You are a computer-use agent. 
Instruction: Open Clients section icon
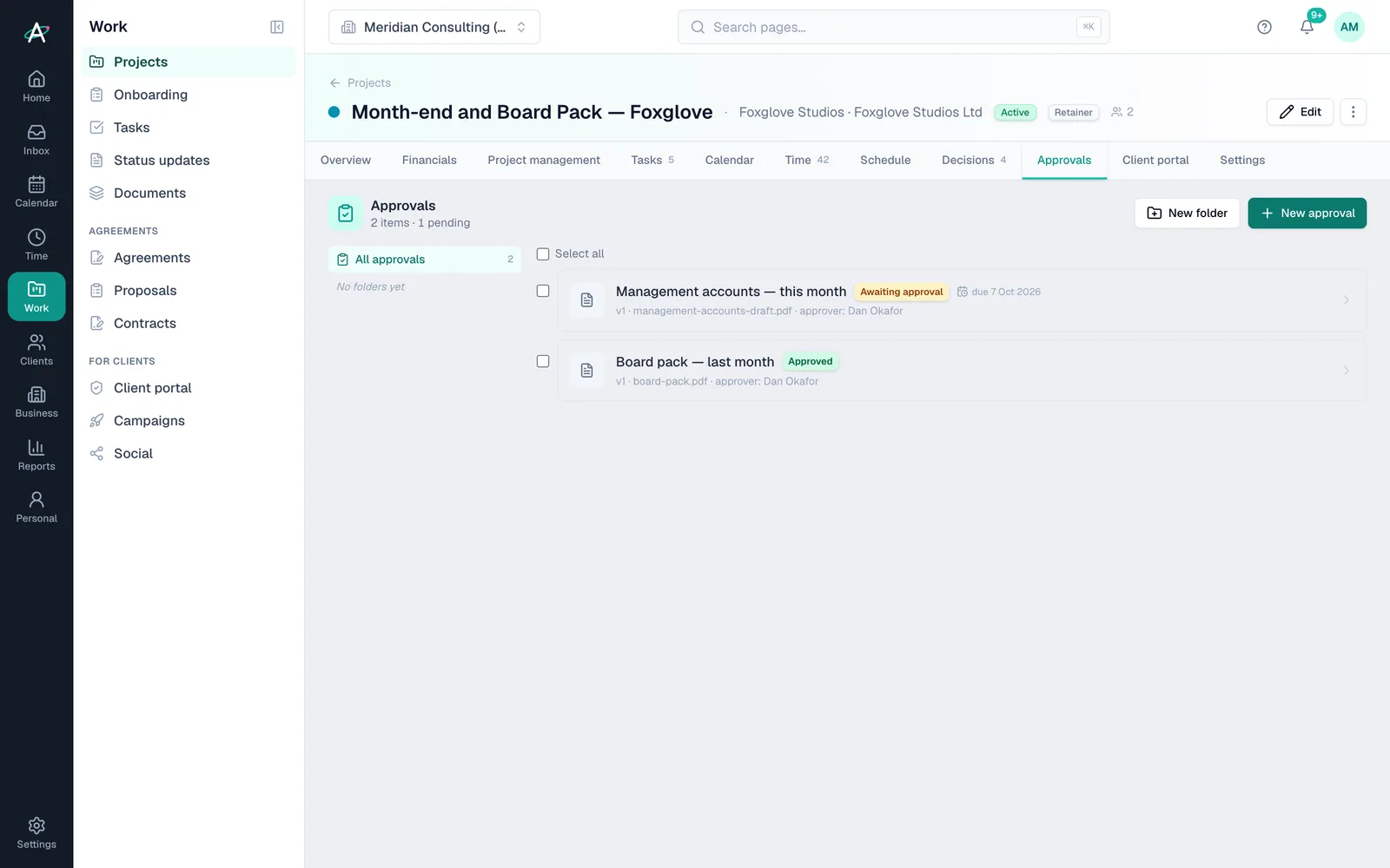click(x=36, y=350)
